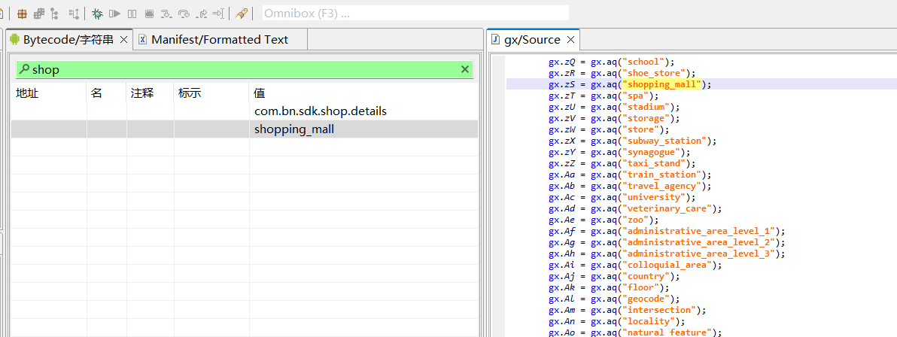Click the "administrative_area_level_3" string
Viewport: 897px width, 337px height.
(698, 254)
